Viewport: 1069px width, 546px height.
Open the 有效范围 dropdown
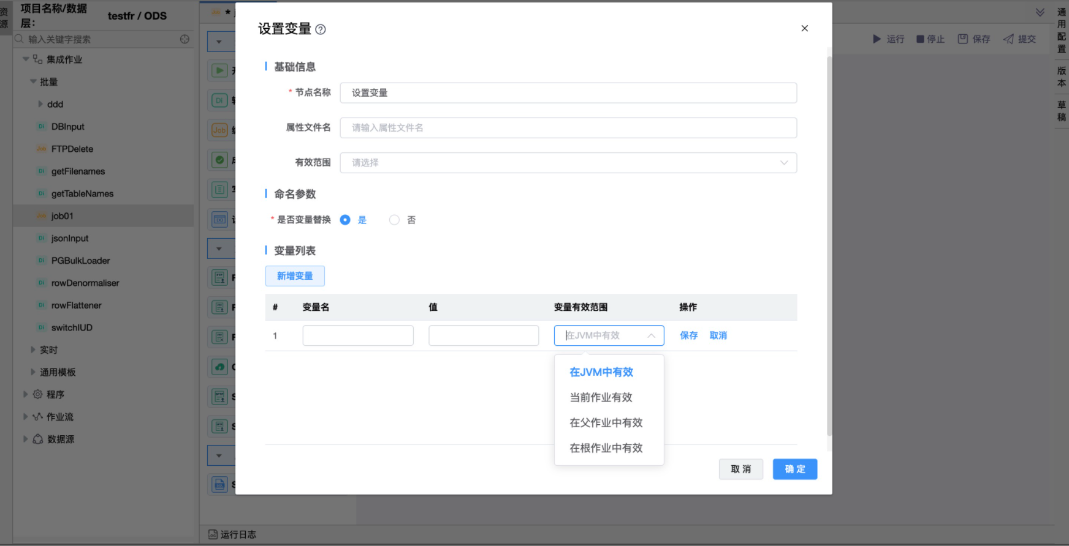pyautogui.click(x=568, y=163)
